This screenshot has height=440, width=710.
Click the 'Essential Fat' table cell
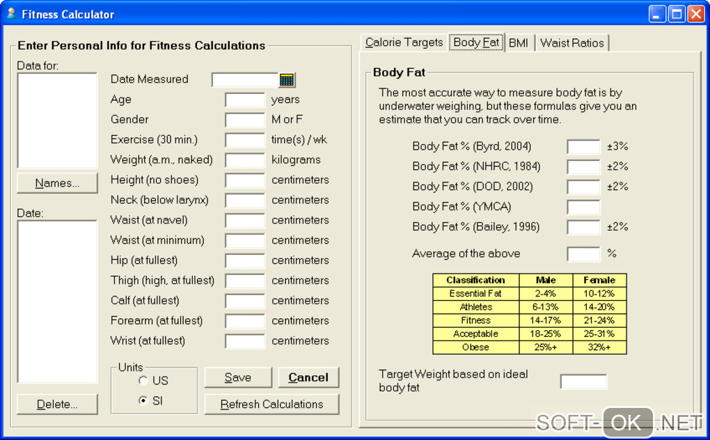475,293
